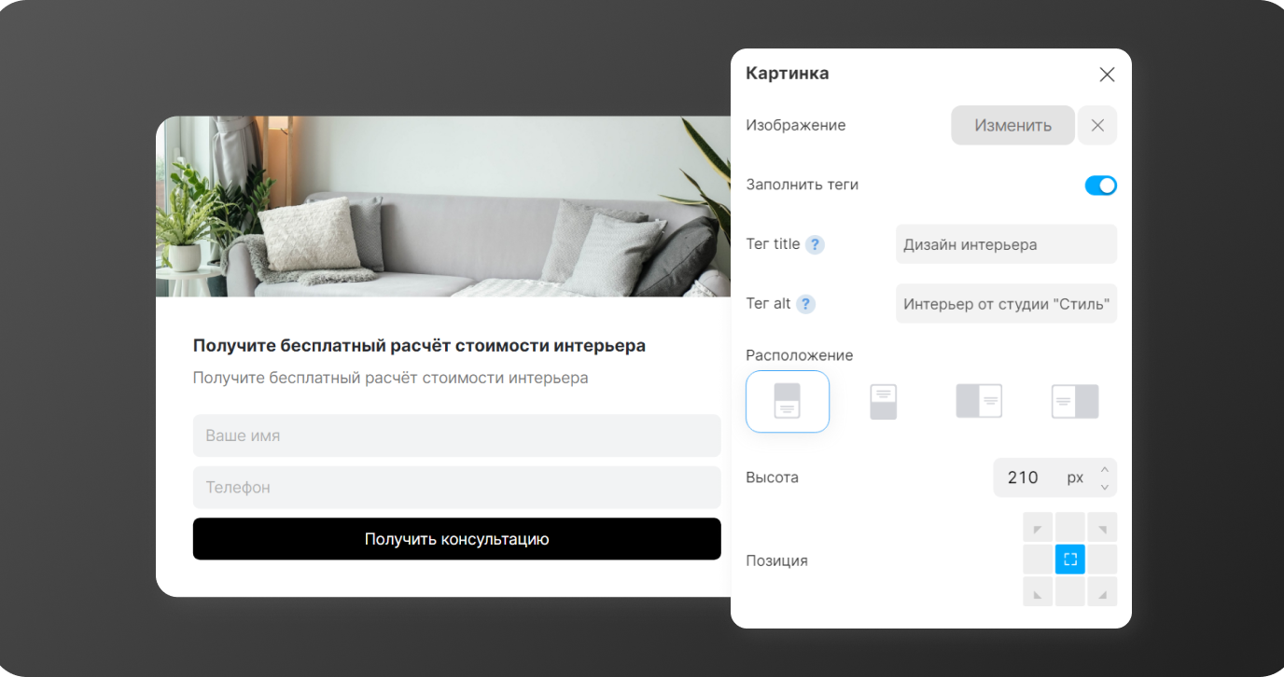Select the image-on-left layout option
This screenshot has width=1284, height=677.
pyautogui.click(x=979, y=402)
